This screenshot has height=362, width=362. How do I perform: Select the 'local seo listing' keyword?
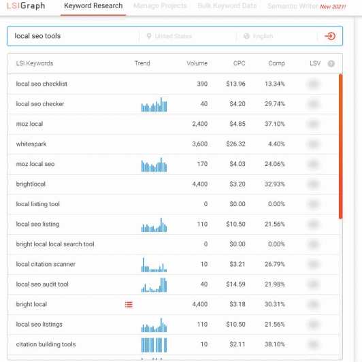pos(37,224)
